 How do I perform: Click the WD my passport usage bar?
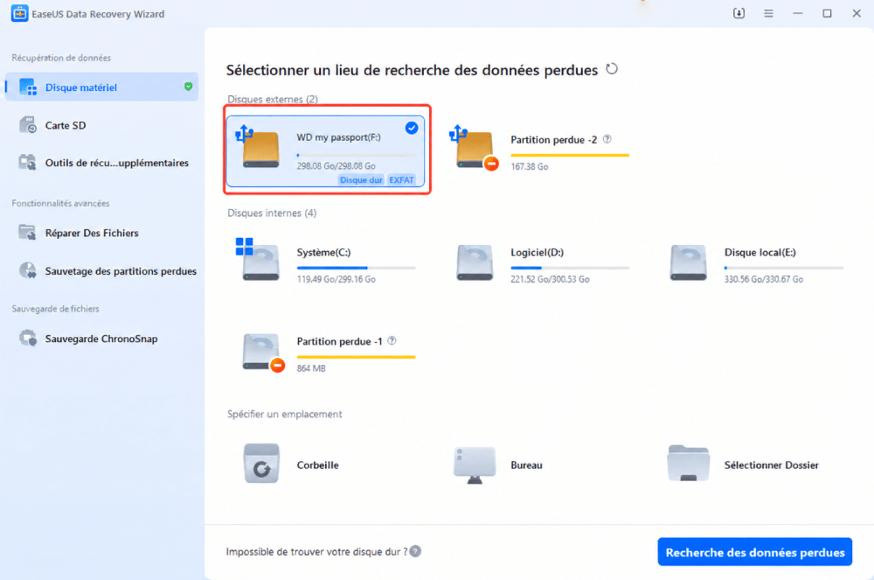[x=356, y=155]
